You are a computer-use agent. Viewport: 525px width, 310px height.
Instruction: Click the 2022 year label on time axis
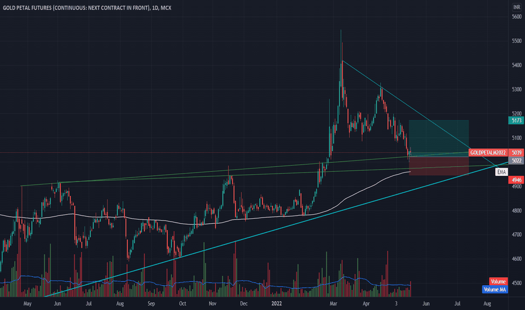click(x=277, y=304)
